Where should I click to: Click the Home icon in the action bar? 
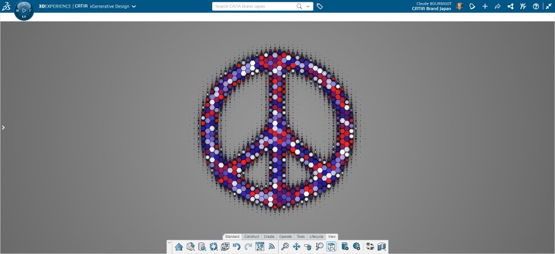(179, 246)
